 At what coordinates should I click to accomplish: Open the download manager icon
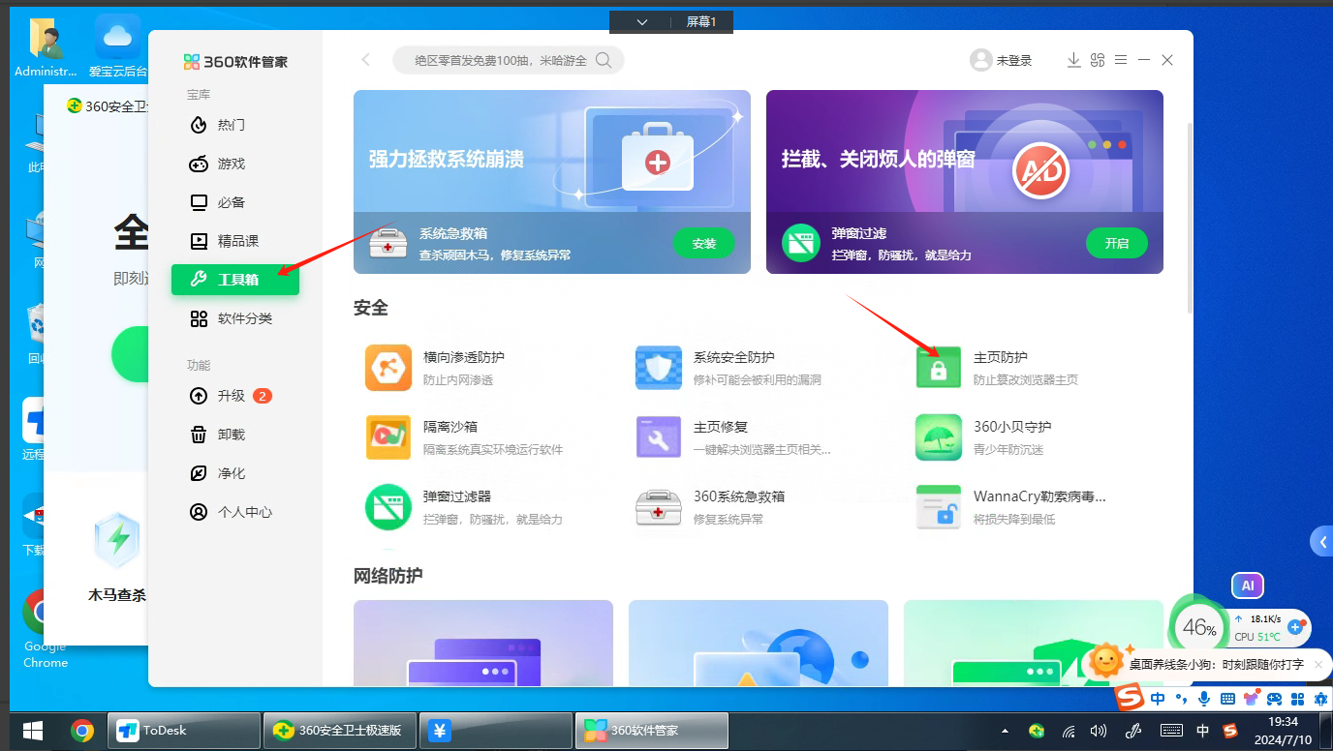tap(1073, 60)
